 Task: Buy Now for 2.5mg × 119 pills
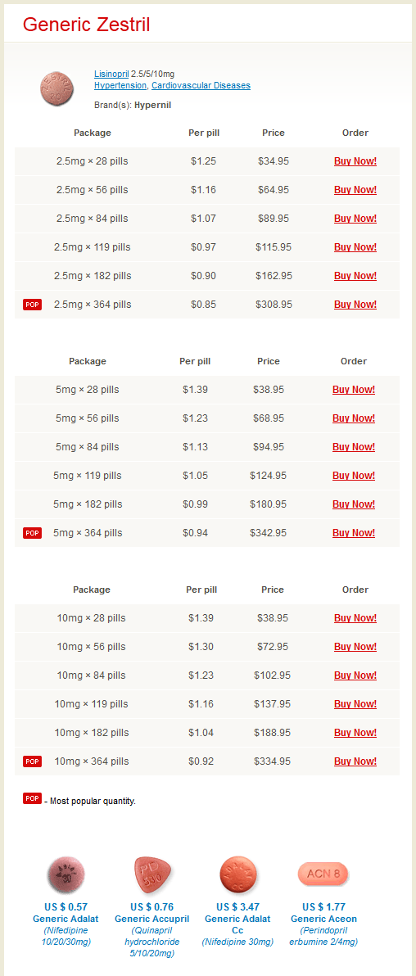[x=355, y=247]
